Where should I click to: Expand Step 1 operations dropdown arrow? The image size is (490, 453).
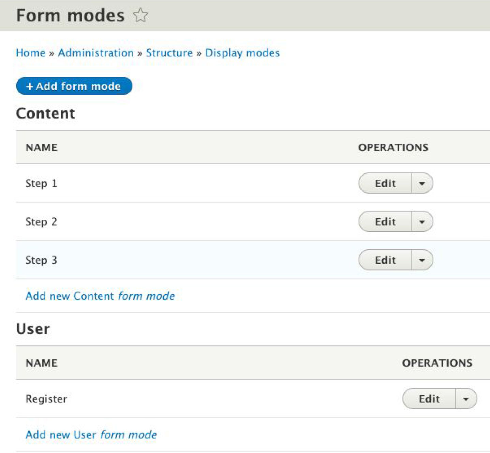click(422, 183)
